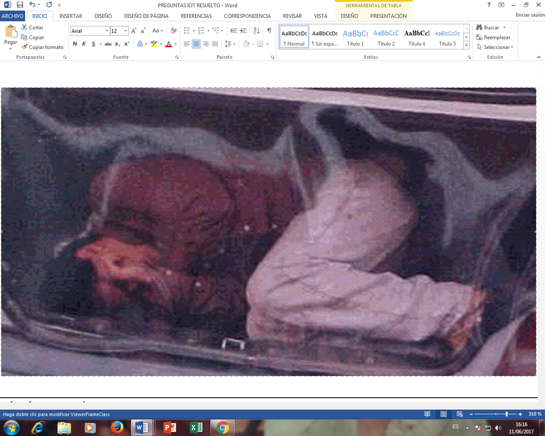Apply the Título 1 style from gallery
Screen dimensions: 545x436
coord(355,38)
